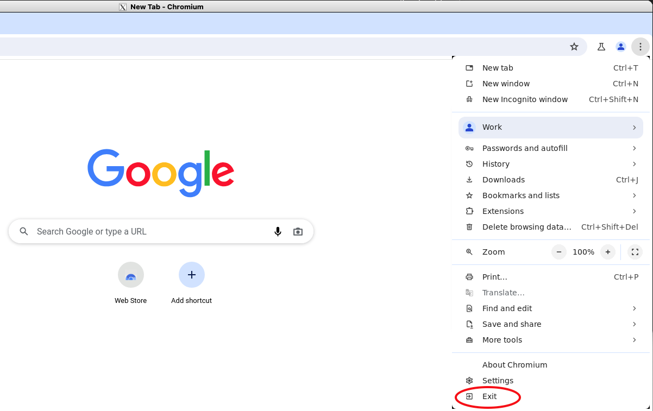Expand the Passwords and autofill submenu arrow

634,148
